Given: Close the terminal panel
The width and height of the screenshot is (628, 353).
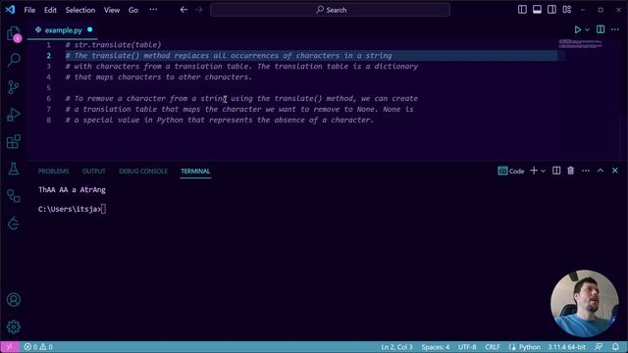Looking at the screenshot, I should point(615,171).
